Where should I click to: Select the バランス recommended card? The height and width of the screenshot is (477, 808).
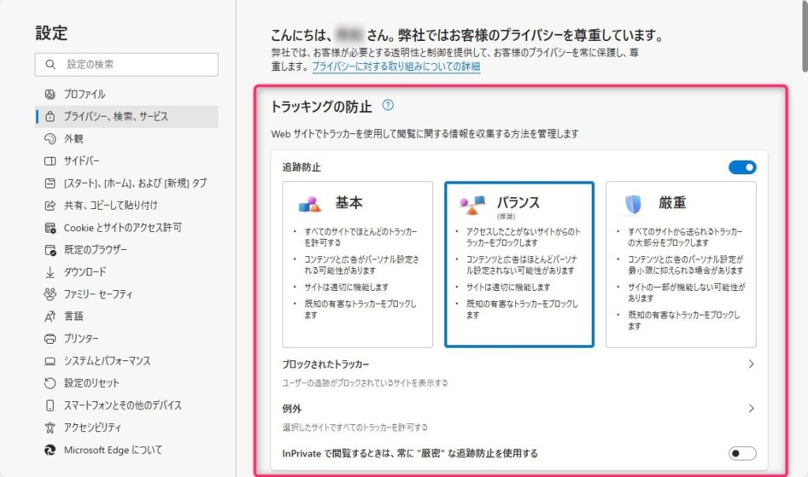tap(518, 264)
